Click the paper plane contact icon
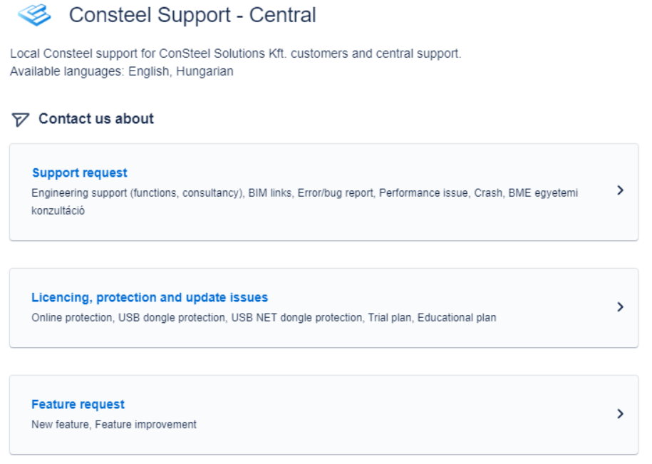 click(20, 120)
